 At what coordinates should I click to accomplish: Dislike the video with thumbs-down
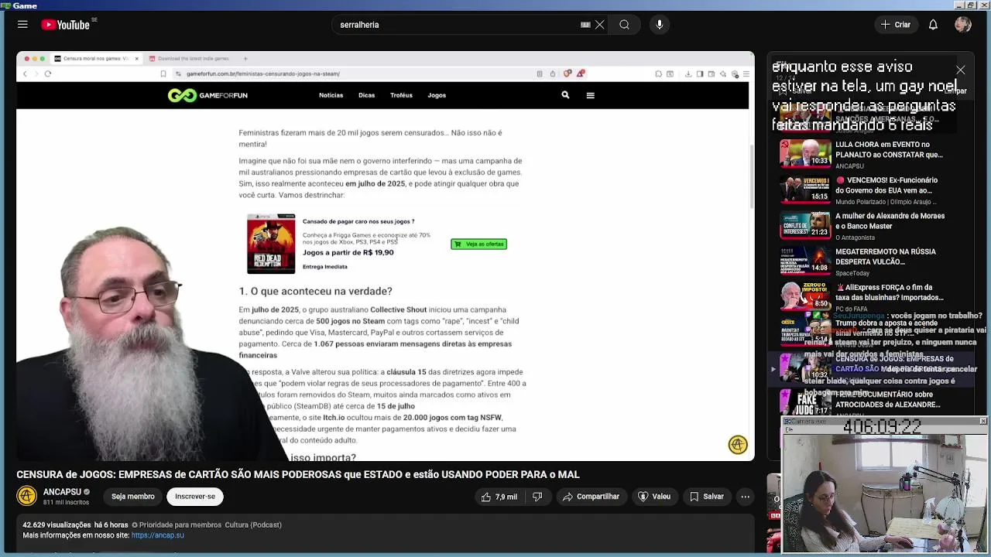537,497
